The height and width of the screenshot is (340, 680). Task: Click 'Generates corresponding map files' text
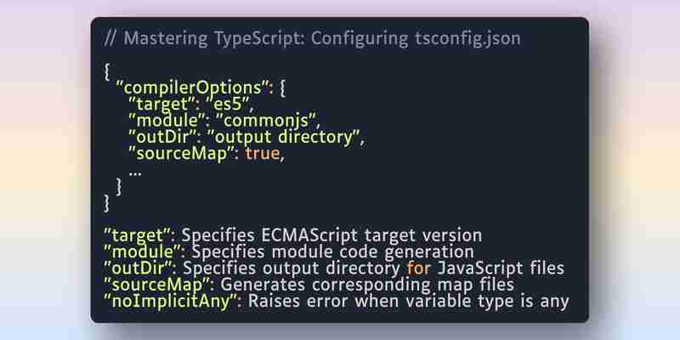[x=367, y=286]
